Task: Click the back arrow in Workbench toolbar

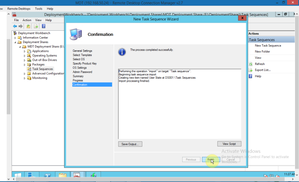Action: pos(15,26)
